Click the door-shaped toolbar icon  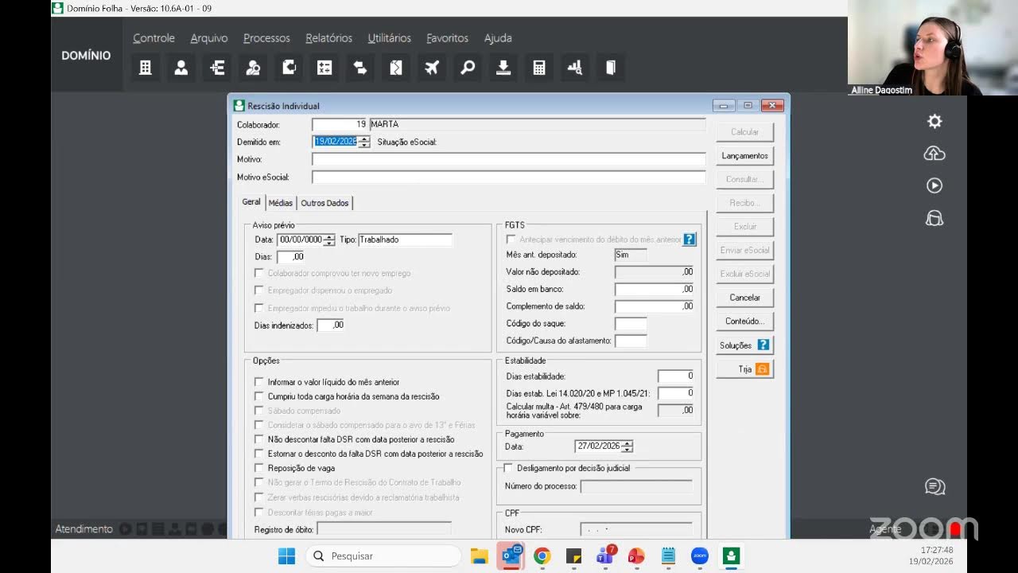(x=611, y=68)
